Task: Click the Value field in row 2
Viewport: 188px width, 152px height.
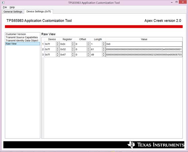Action: coord(144,49)
